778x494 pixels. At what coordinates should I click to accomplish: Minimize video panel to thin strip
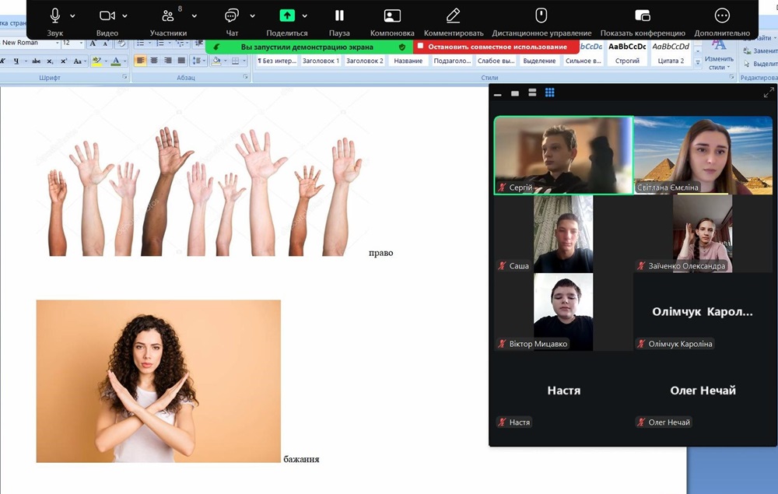(497, 93)
